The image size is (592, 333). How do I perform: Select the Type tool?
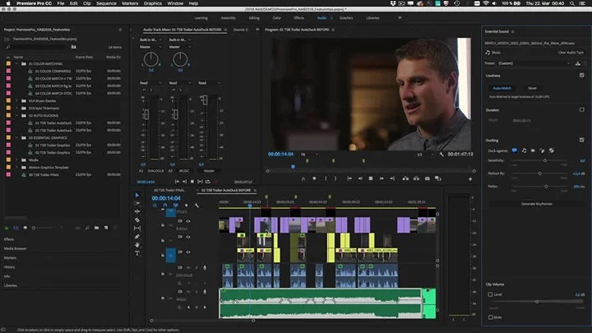137,252
